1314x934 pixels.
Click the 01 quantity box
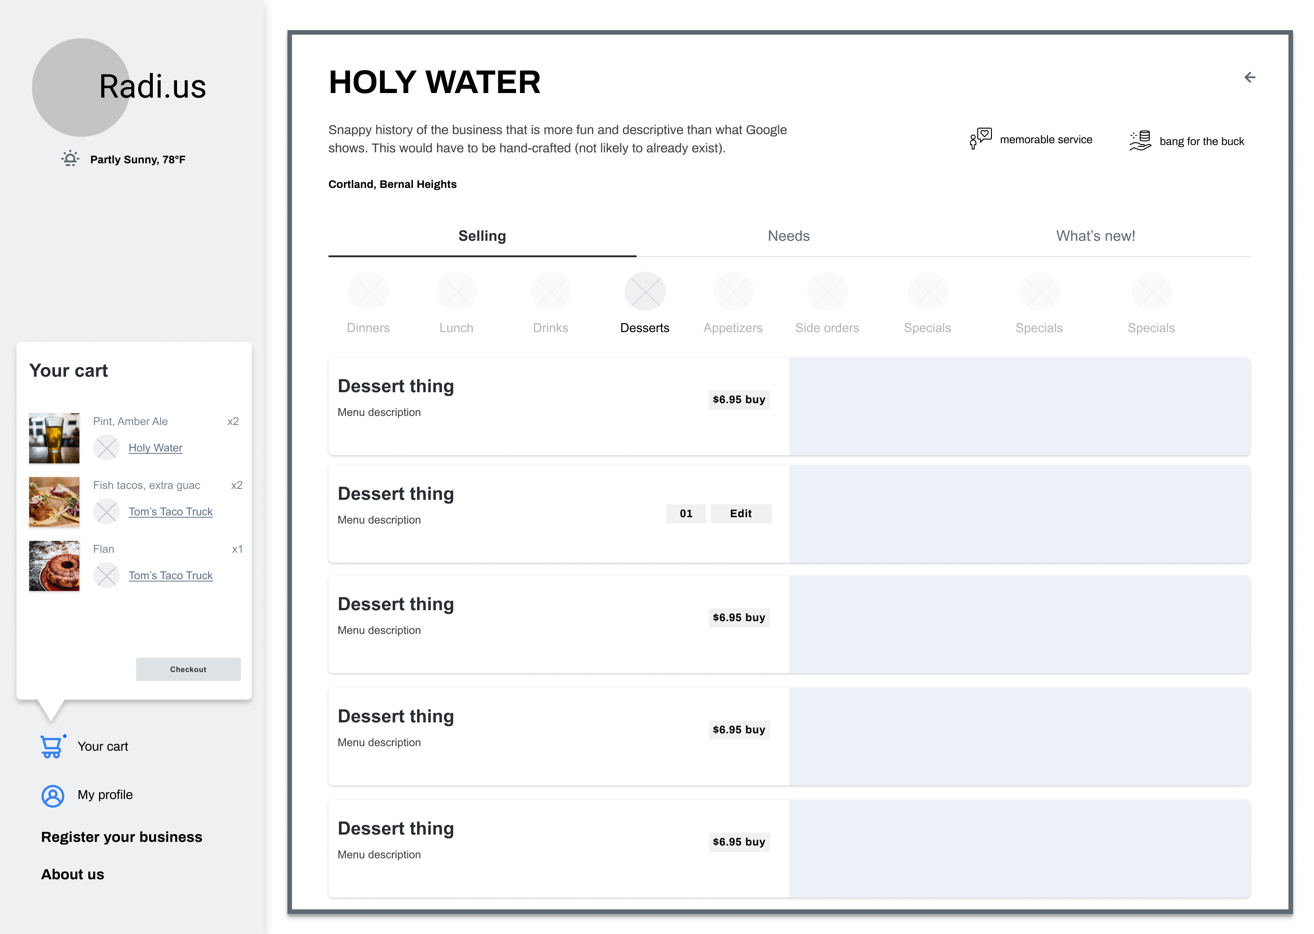point(686,514)
